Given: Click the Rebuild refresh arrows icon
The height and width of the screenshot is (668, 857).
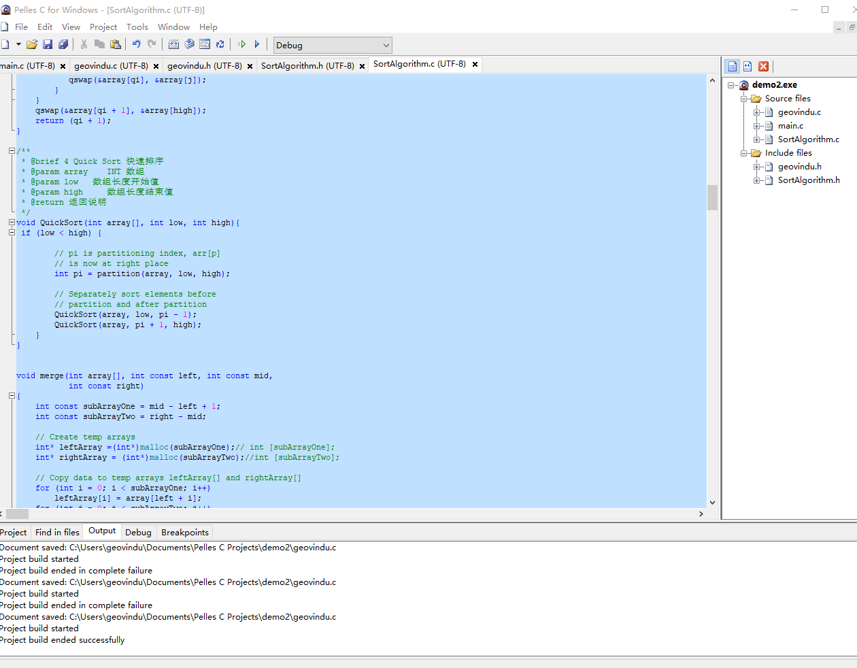Looking at the screenshot, I should coord(220,45).
